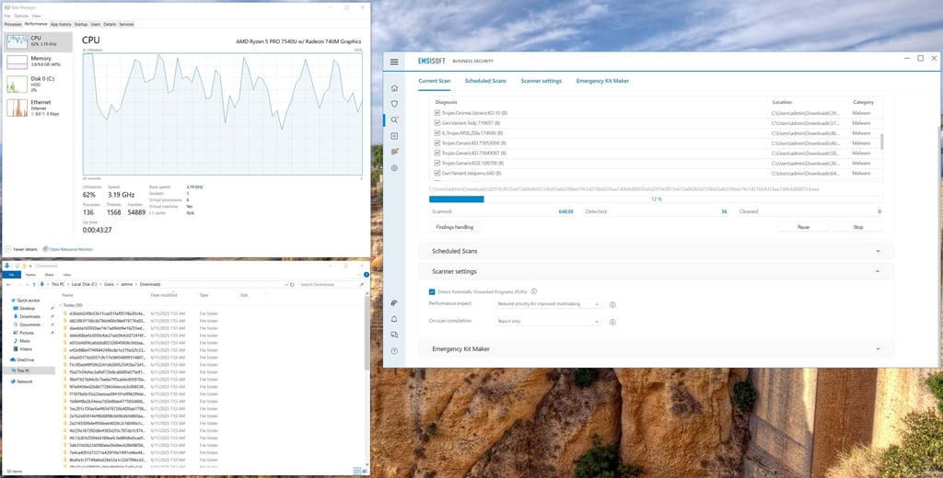Uncheck Trojan.GenericKDZ.108708 detection
Image resolution: width=943 pixels, height=478 pixels.
point(437,164)
